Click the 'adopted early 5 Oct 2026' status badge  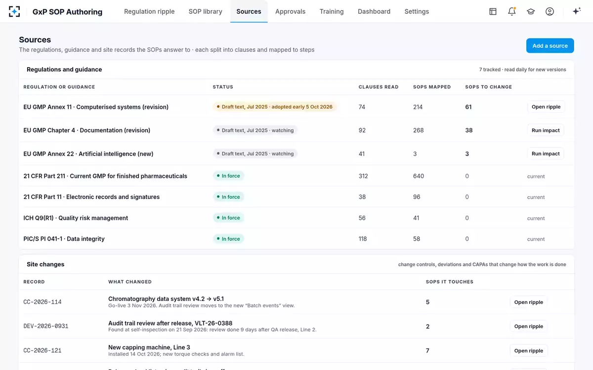coord(274,107)
